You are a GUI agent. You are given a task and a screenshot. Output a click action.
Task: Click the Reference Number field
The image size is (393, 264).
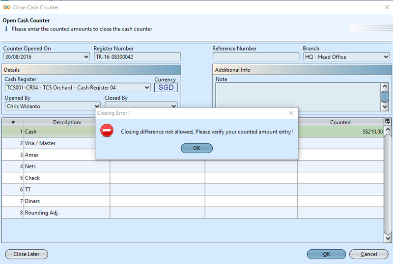(x=255, y=57)
